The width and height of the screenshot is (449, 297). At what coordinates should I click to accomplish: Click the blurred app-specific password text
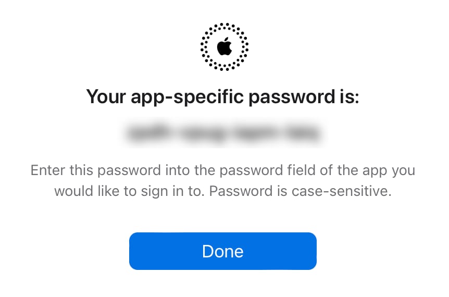click(223, 133)
